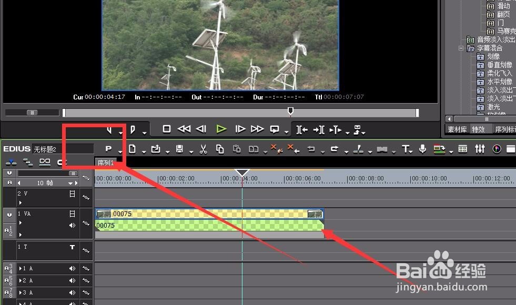Toggle the Bin window icon
This screenshot has height=305, width=516.
click(463, 149)
